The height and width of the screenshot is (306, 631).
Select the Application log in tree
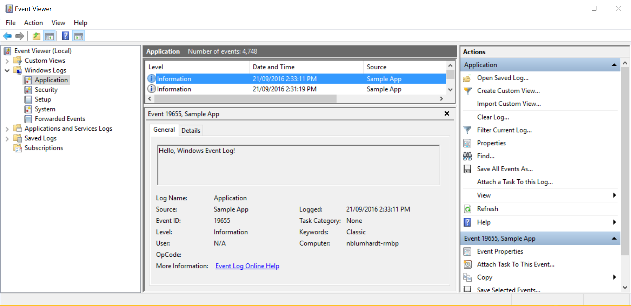[51, 80]
